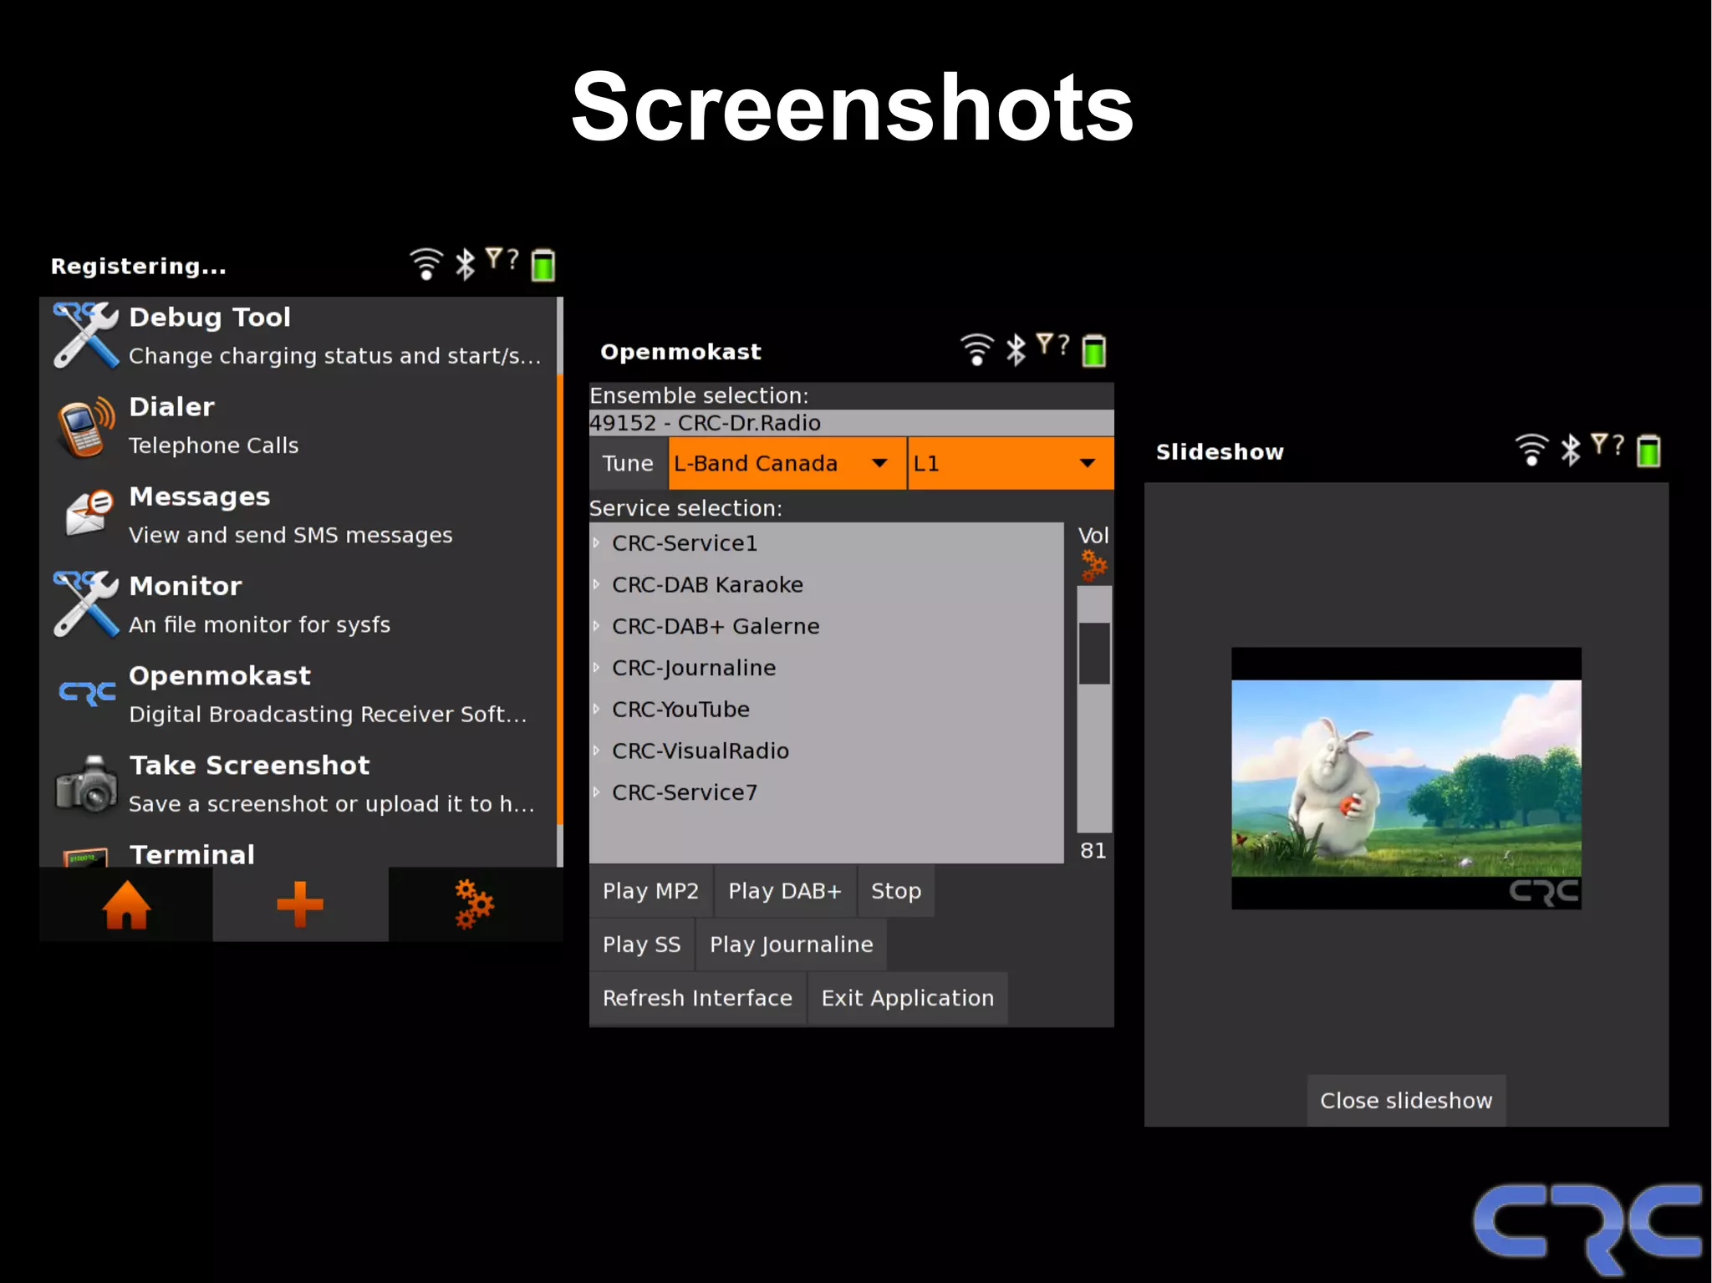Click Play DAB+ button
The height and width of the screenshot is (1283, 1712).
(785, 891)
